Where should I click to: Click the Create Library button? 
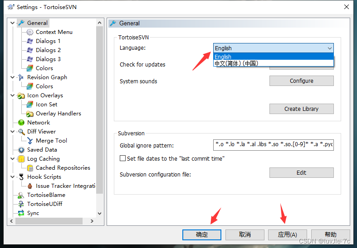[302, 109]
